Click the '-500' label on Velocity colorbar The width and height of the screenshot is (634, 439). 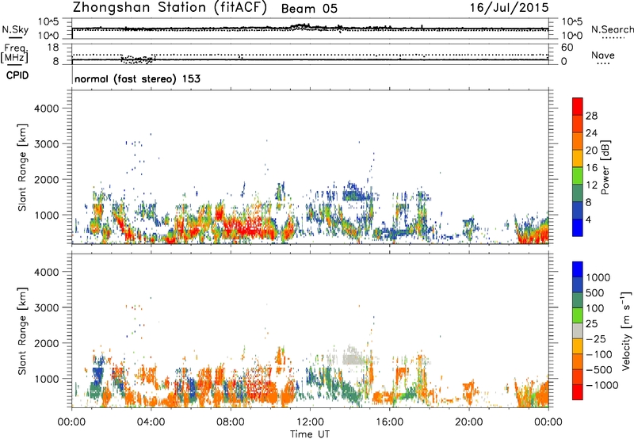598,370
